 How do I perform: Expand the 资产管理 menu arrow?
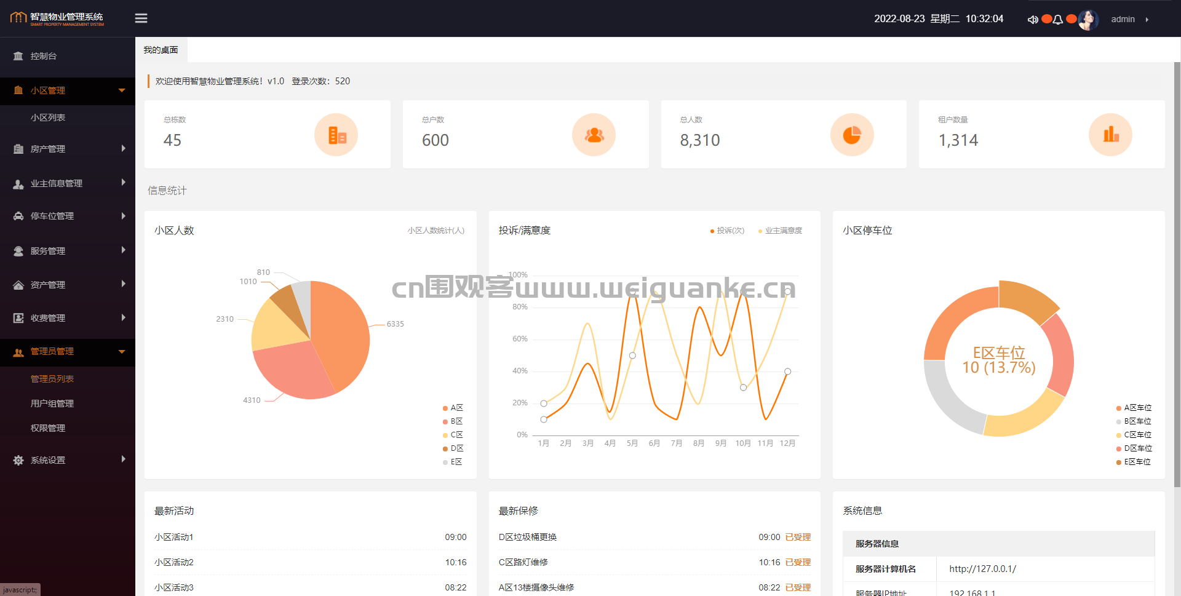(x=124, y=284)
